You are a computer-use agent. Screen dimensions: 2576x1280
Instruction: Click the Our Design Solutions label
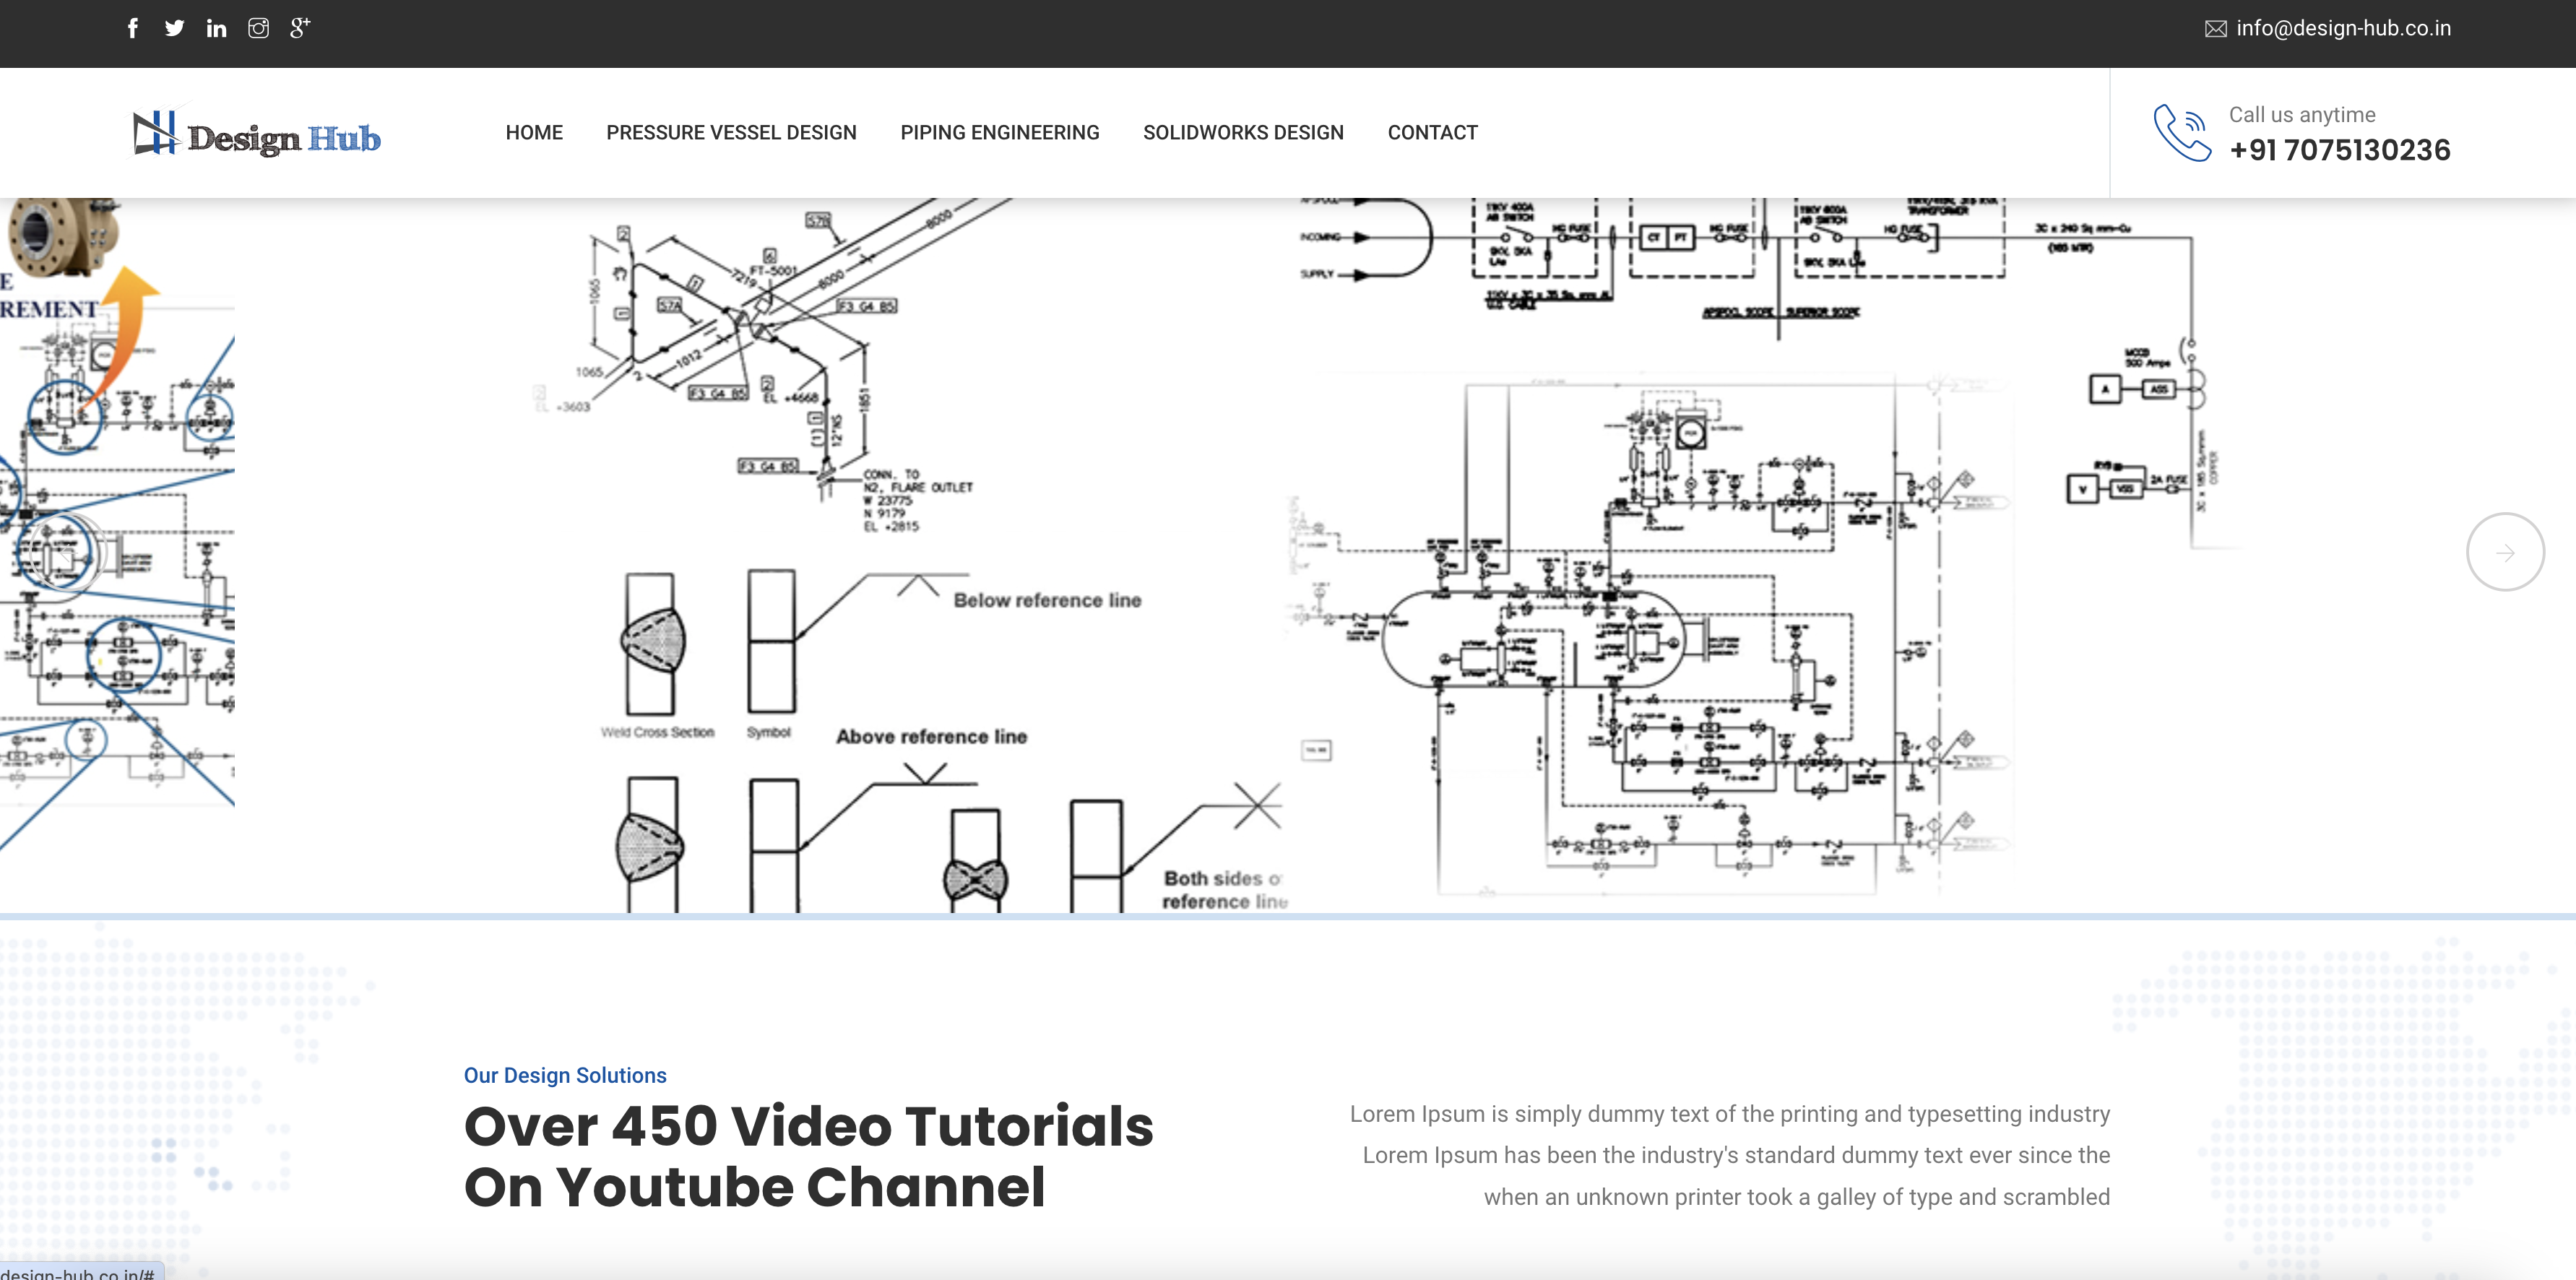[565, 1075]
